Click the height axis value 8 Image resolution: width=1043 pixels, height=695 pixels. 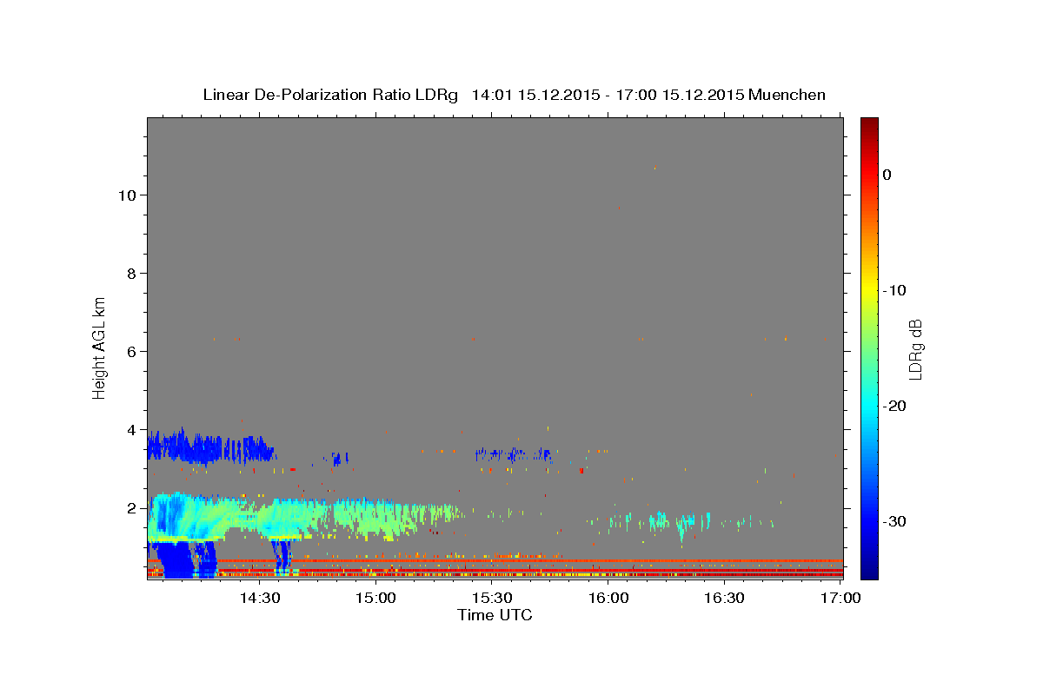131,273
